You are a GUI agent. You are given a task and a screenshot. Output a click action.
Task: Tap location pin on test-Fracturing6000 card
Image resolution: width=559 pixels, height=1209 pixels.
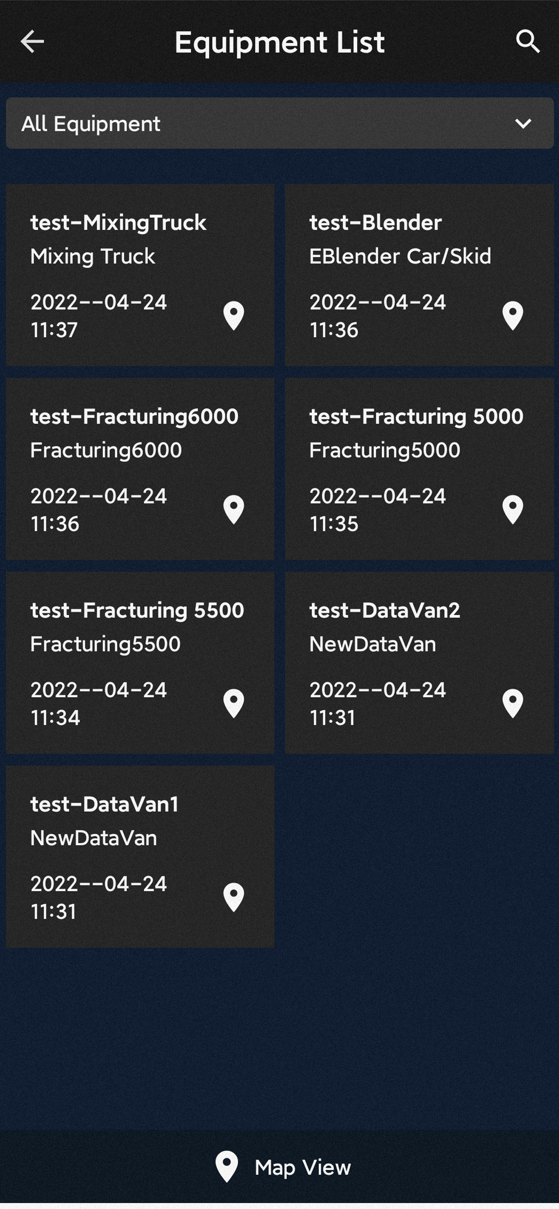(x=234, y=509)
